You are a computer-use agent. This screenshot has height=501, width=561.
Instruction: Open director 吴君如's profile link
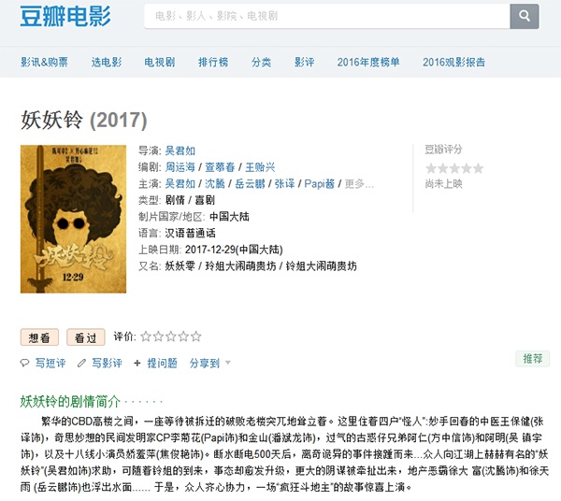[x=180, y=150]
